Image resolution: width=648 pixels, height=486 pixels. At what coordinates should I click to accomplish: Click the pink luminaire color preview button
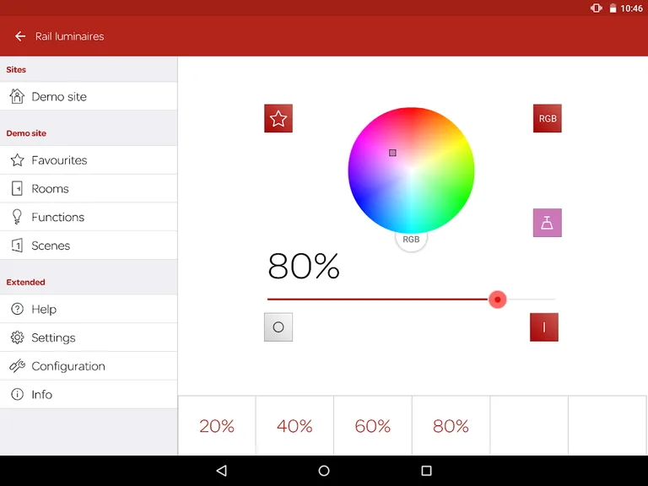(547, 223)
